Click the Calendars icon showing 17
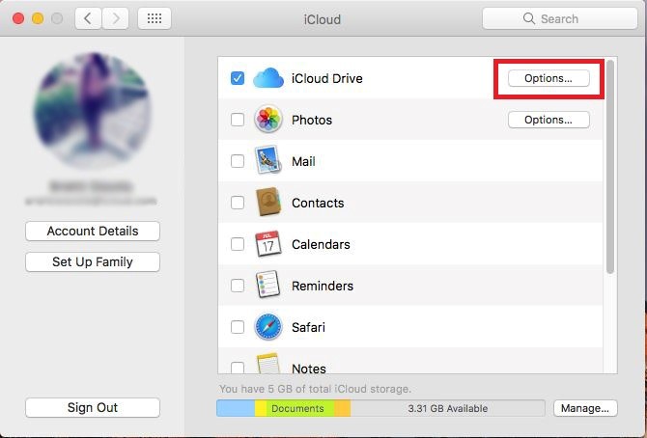The image size is (647, 438). [268, 244]
